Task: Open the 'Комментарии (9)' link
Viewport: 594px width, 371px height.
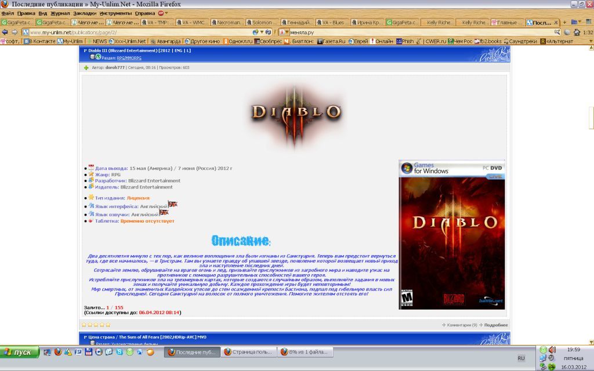Action: (x=462, y=325)
